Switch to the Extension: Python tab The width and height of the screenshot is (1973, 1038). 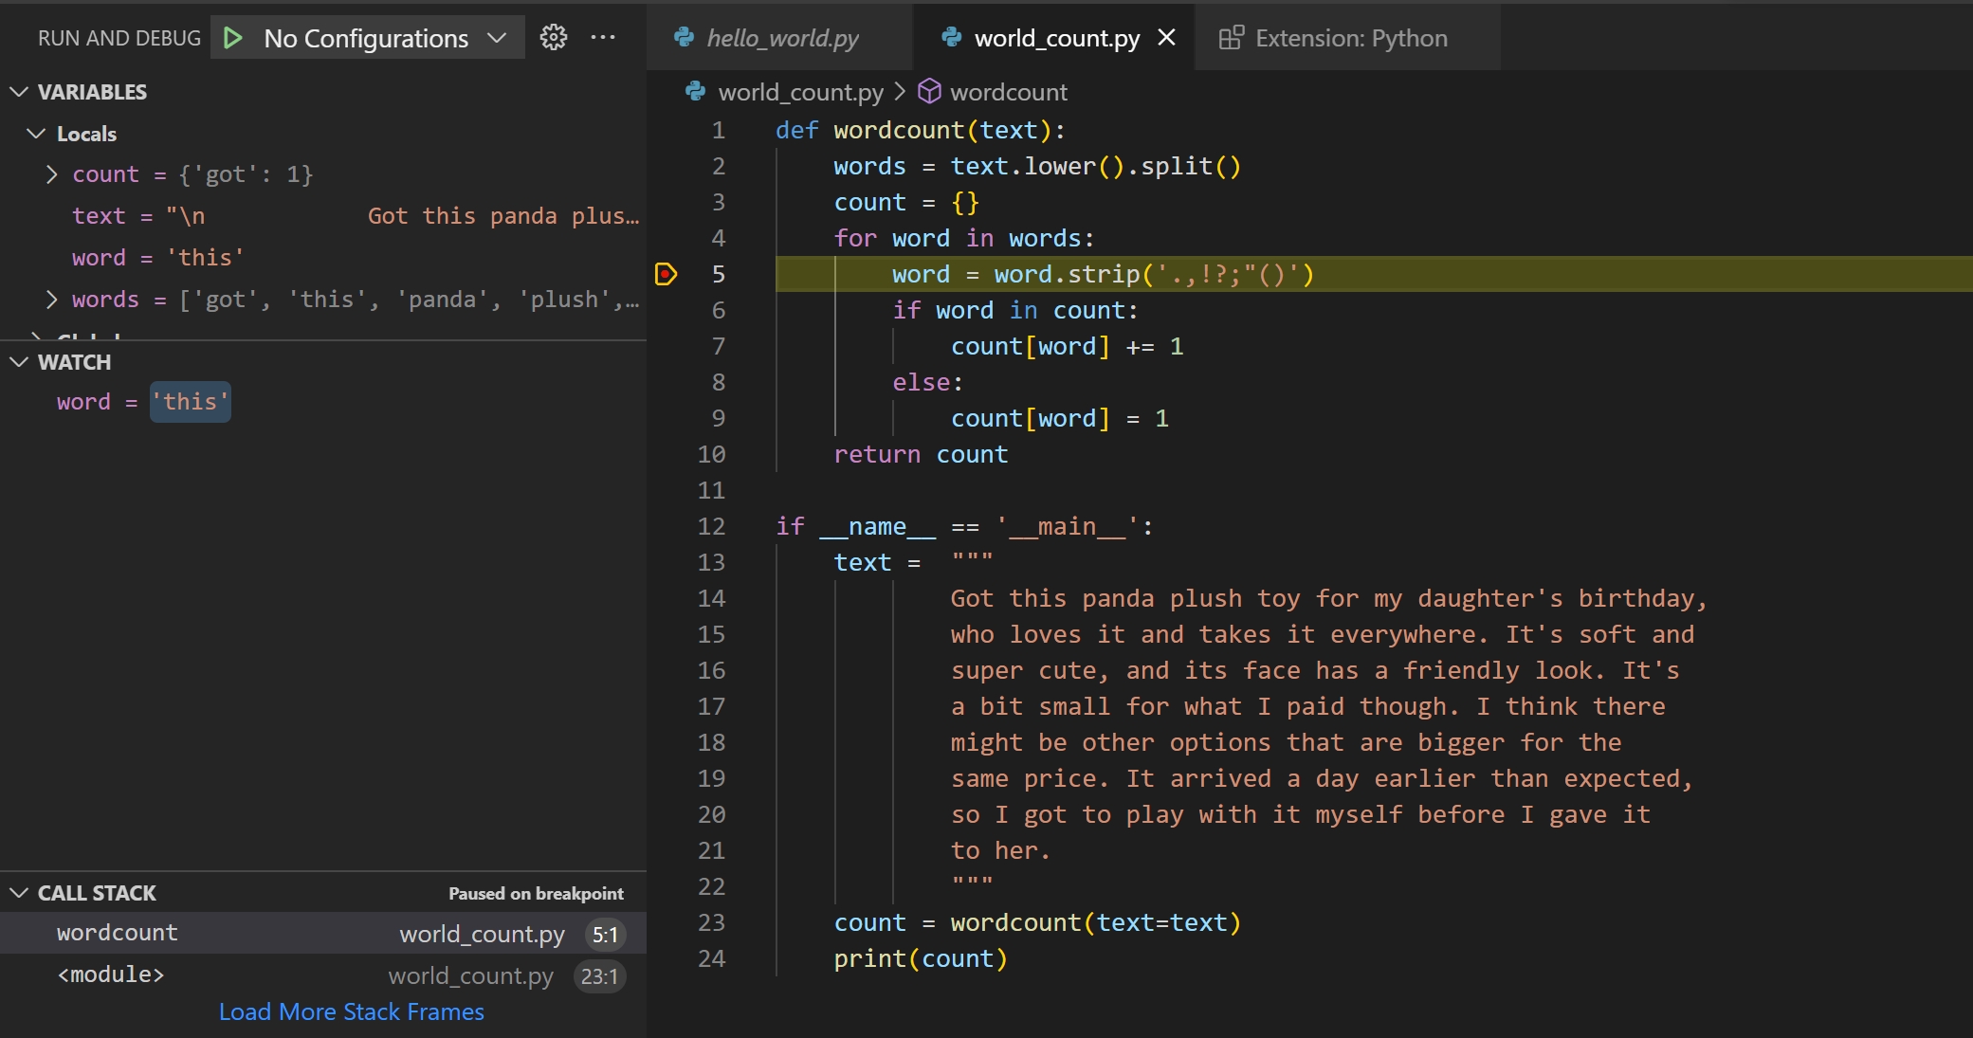pyautogui.click(x=1350, y=38)
